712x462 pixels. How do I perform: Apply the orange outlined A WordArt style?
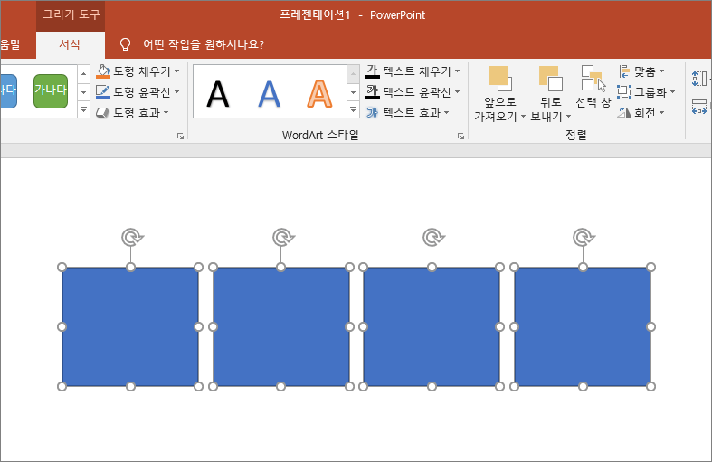(x=319, y=94)
